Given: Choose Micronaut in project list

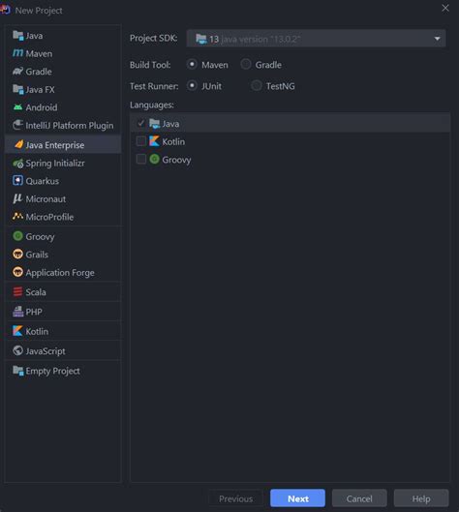Looking at the screenshot, I should pos(63,198).
